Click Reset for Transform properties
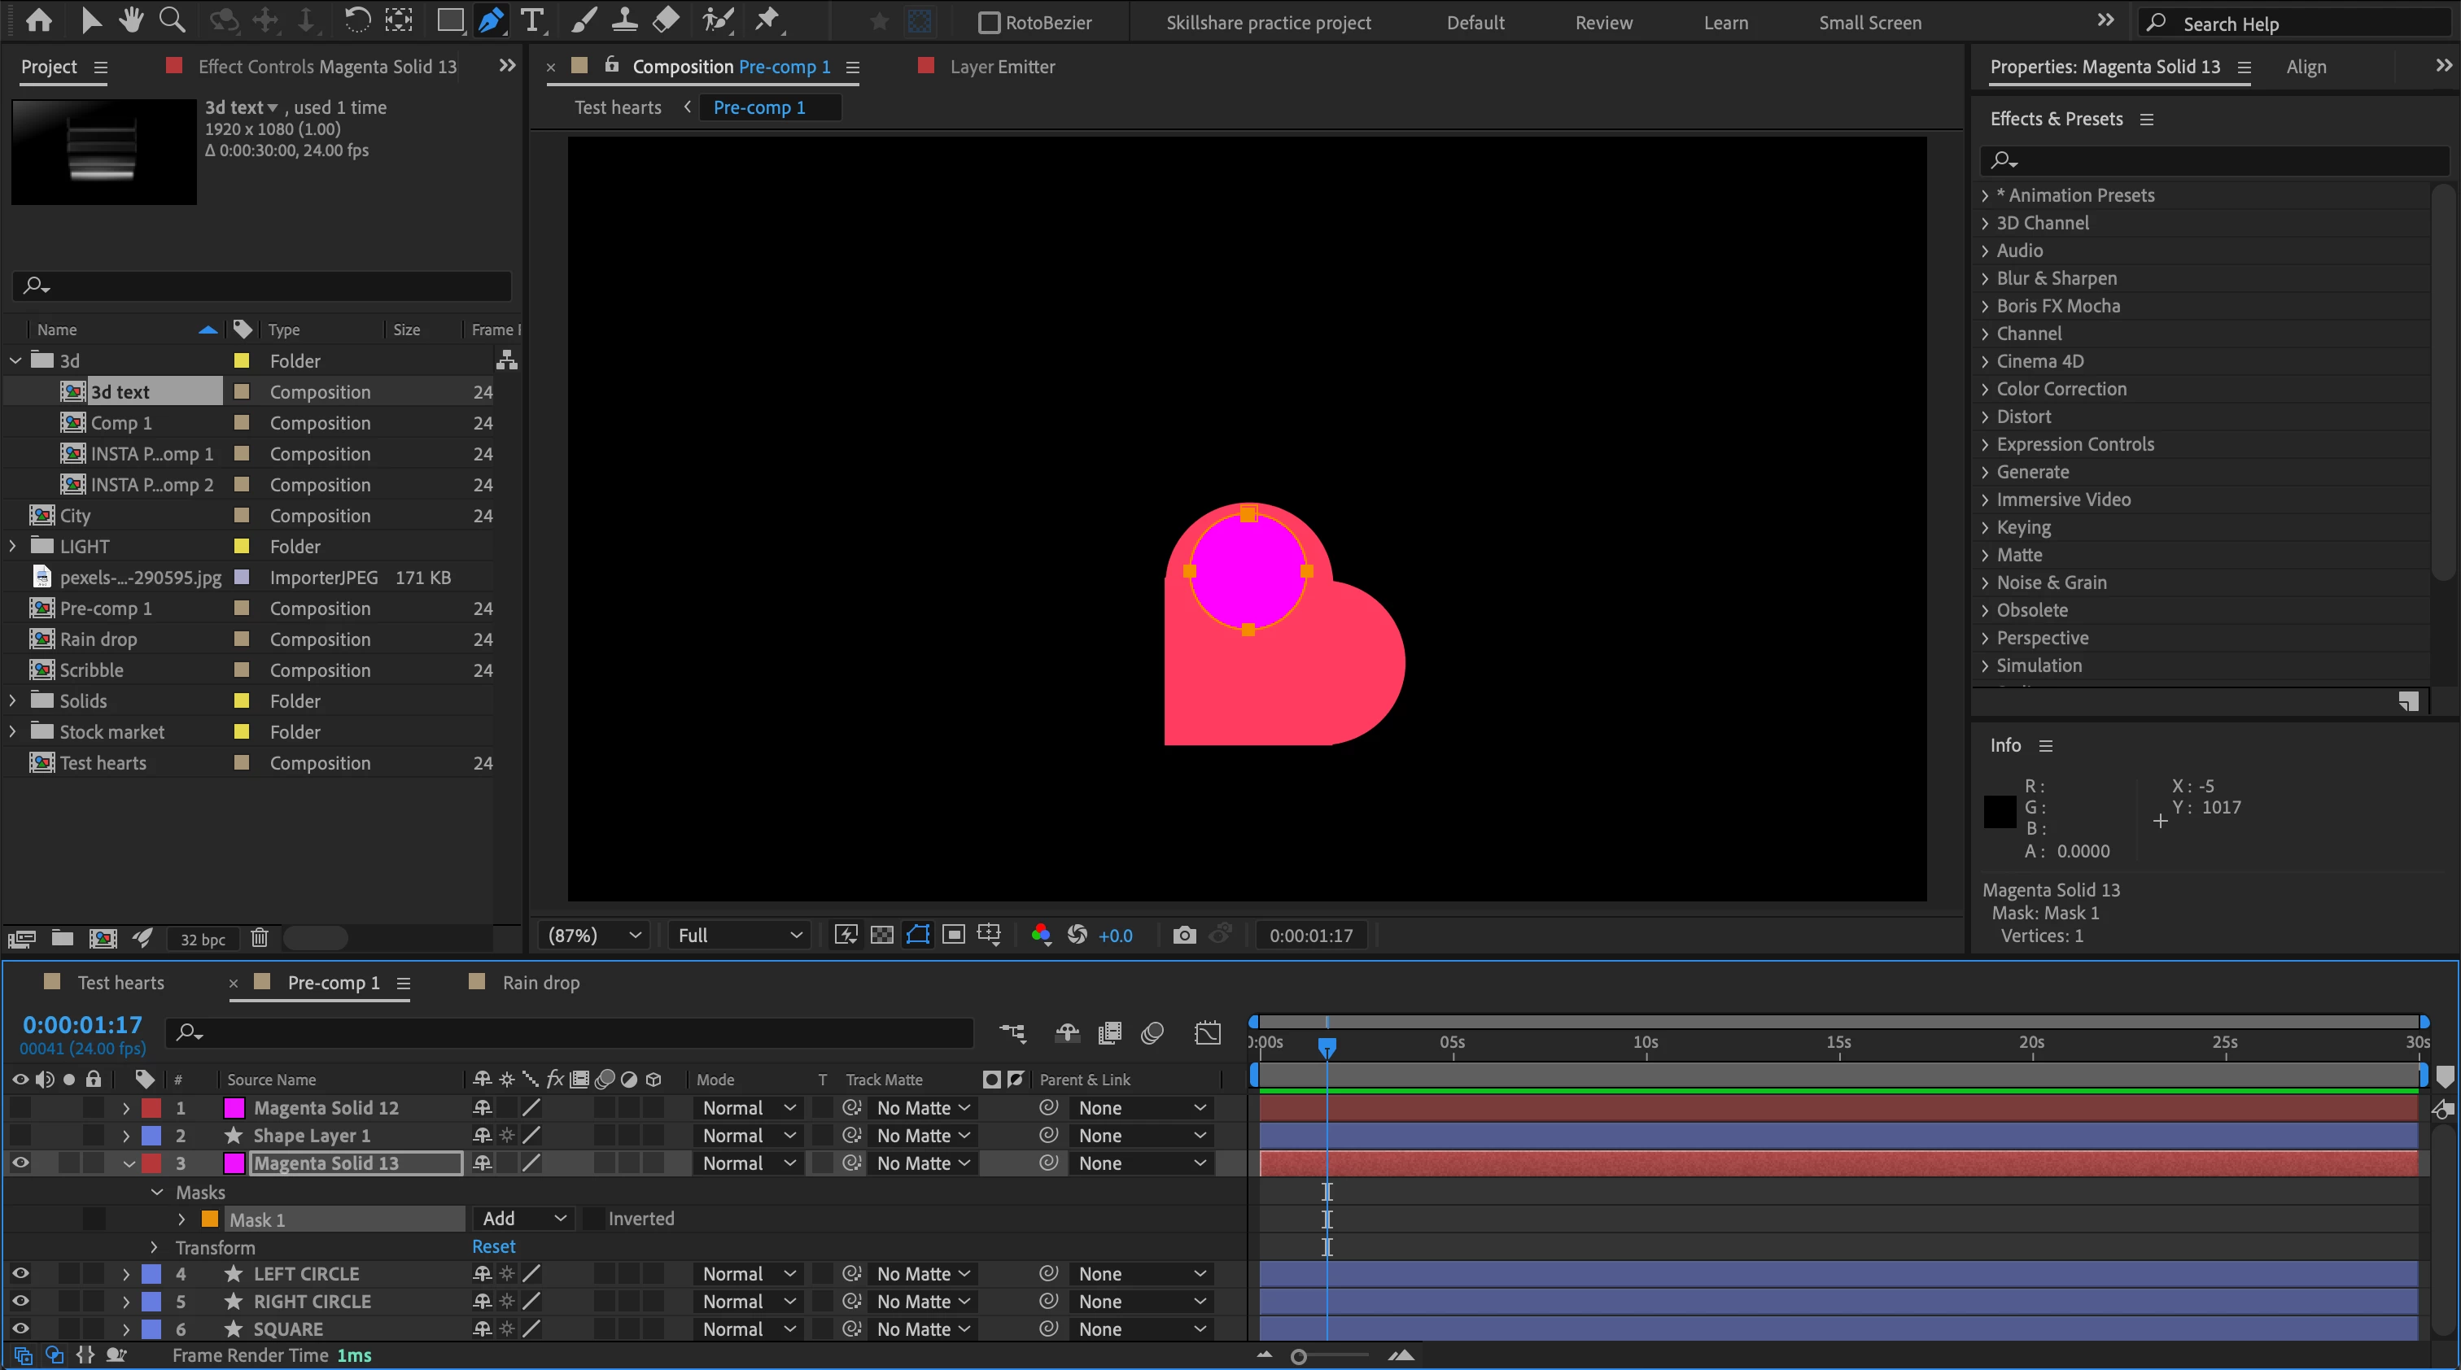The image size is (2461, 1370). click(x=493, y=1246)
